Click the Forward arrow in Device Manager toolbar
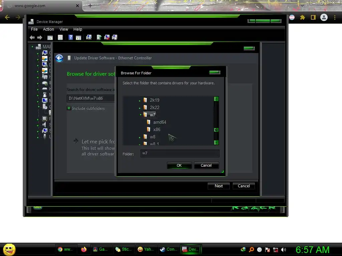342x256 pixels. coord(39,37)
